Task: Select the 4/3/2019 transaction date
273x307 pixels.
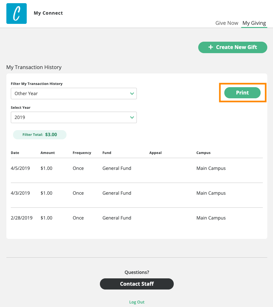Action: tap(20, 193)
